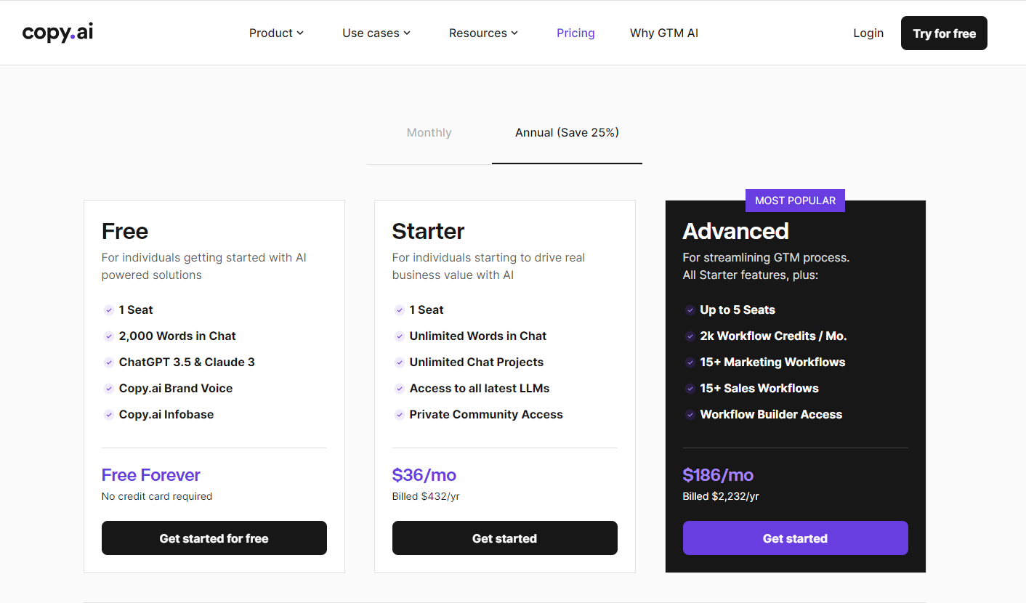1026x603 pixels.
Task: Click Workflow Builder Access feature text
Action: 771,414
